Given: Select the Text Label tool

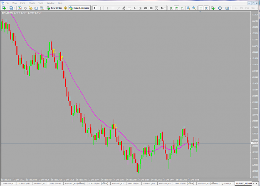Looking at the screenshot, I should (140, 8).
